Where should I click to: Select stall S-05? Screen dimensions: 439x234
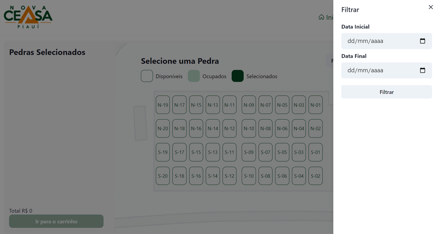pos(282,152)
